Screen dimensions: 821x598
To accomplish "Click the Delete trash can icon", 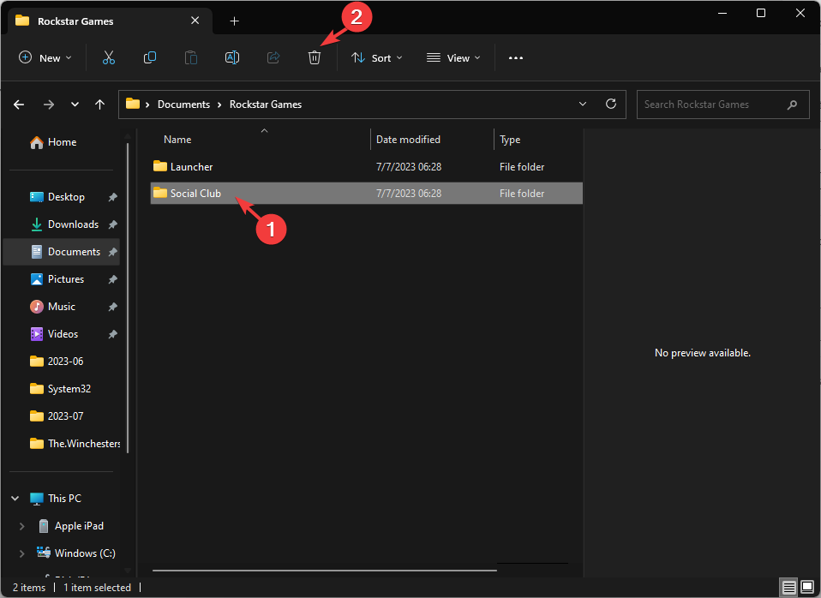I will pyautogui.click(x=315, y=57).
